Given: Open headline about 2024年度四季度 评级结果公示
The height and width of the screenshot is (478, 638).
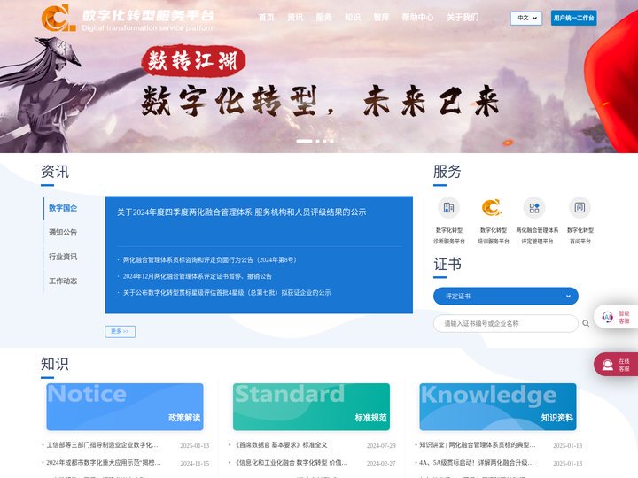Looking at the screenshot, I should coord(241,212).
